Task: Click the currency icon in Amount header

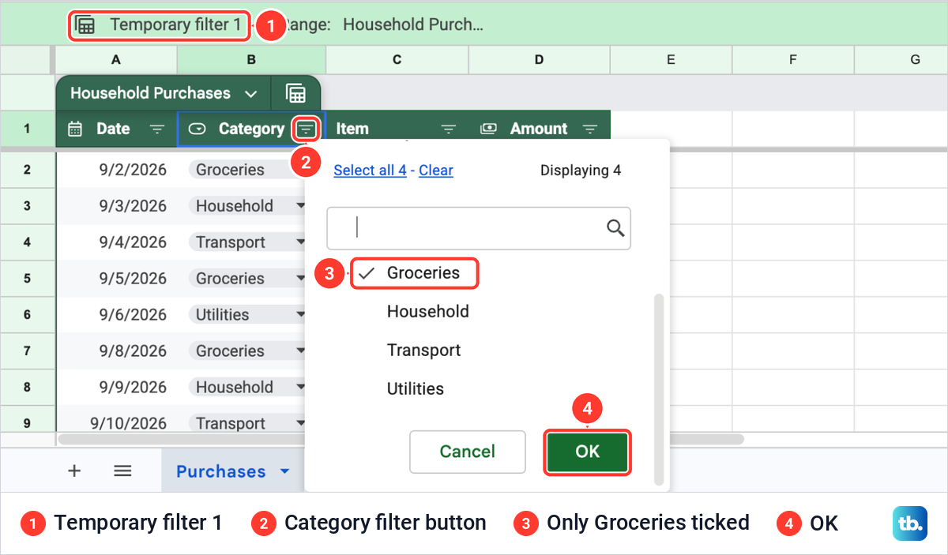Action: (489, 128)
